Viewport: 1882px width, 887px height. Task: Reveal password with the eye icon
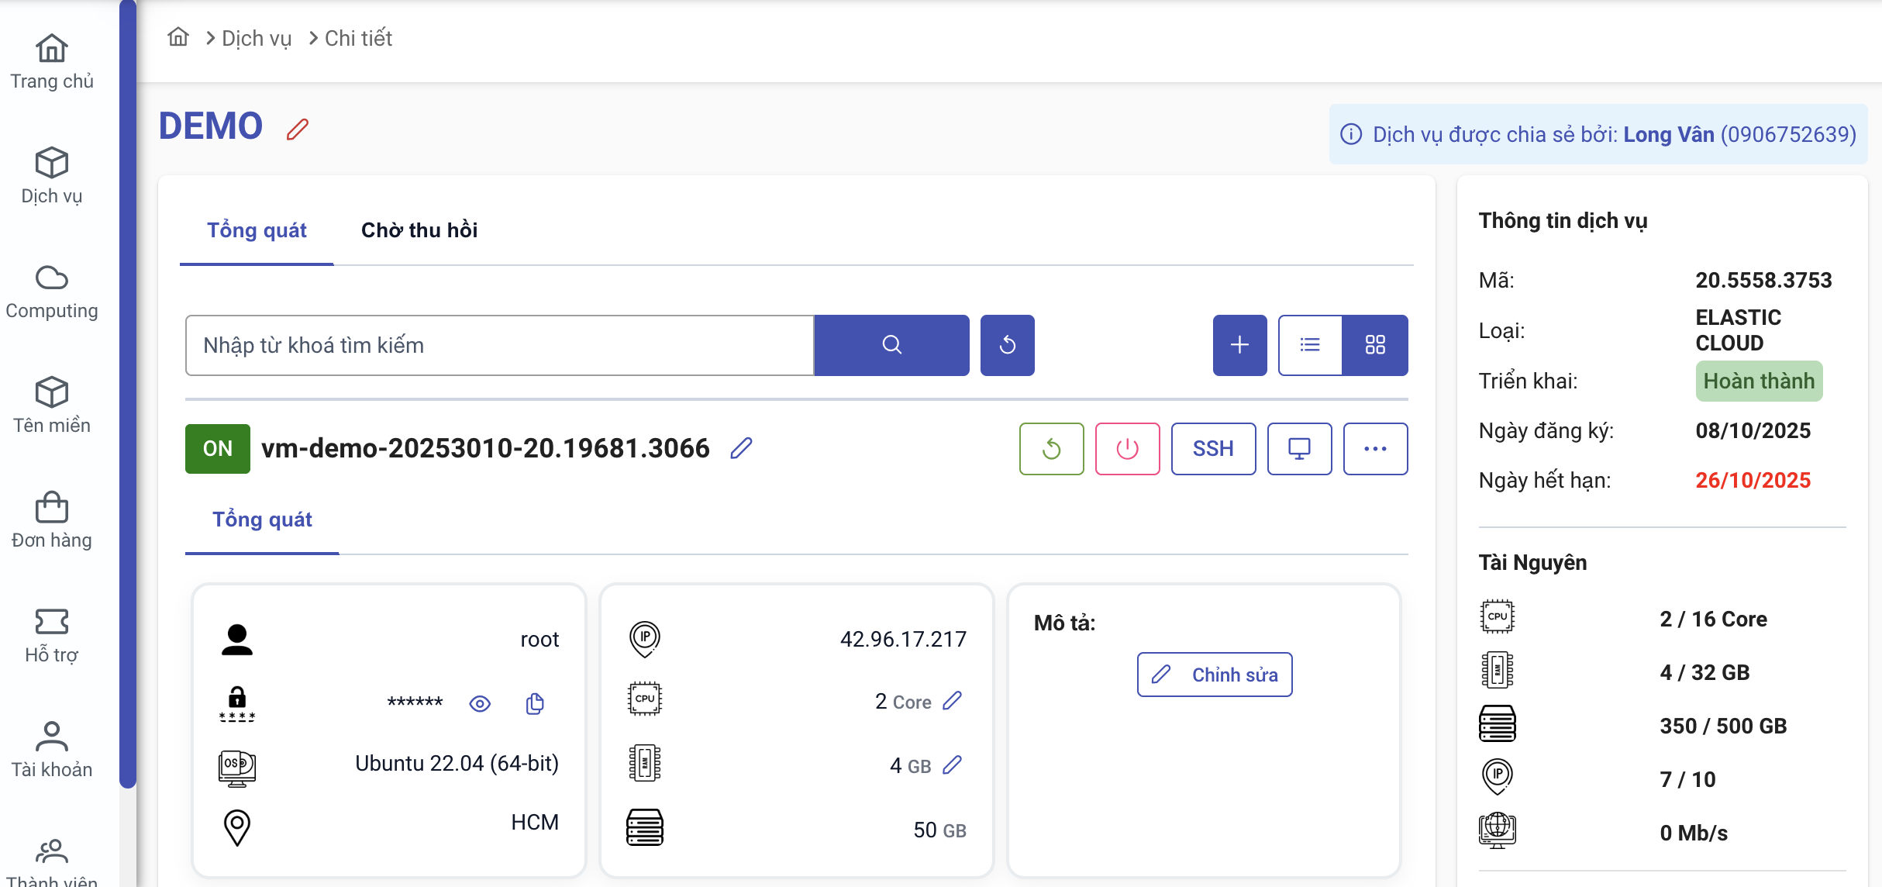click(x=480, y=703)
